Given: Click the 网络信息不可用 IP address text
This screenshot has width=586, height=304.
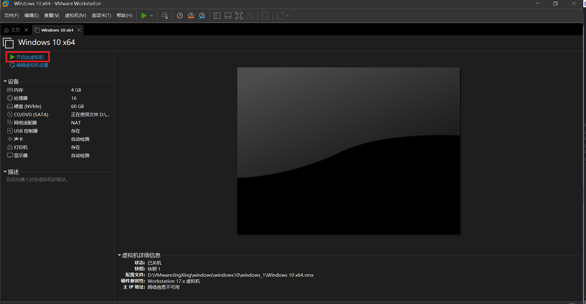Looking at the screenshot, I should pyautogui.click(x=163, y=287).
